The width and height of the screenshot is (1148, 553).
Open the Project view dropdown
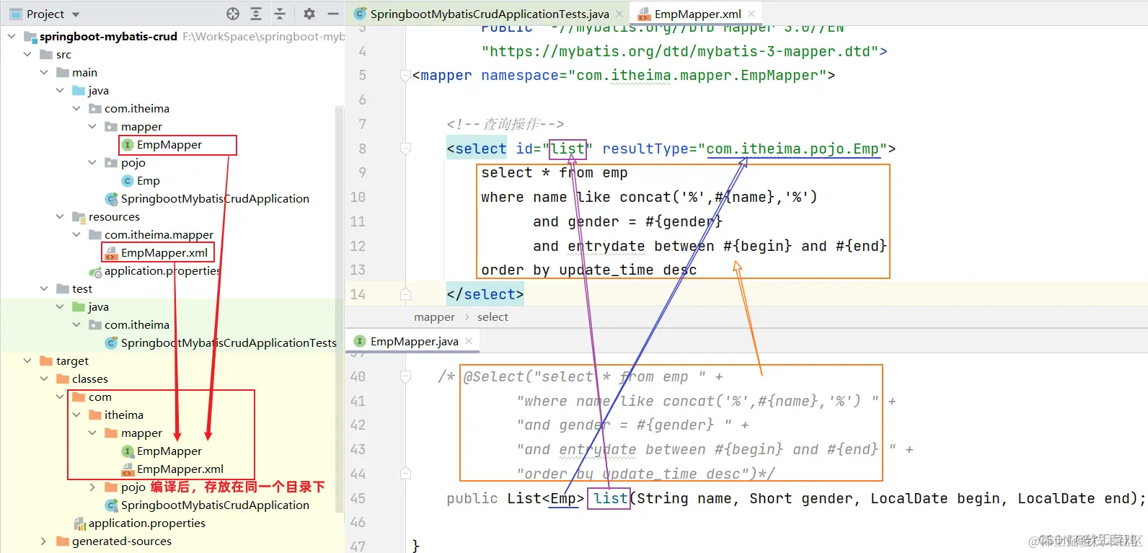[x=76, y=14]
